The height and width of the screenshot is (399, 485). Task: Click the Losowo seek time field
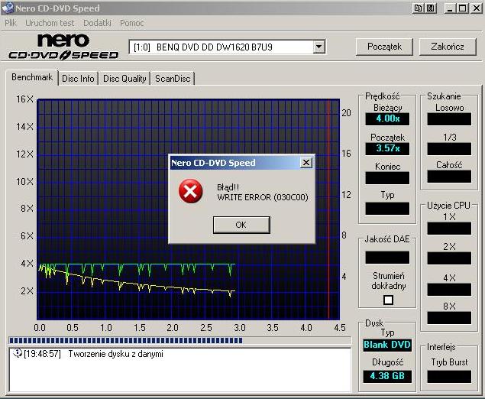449,119
